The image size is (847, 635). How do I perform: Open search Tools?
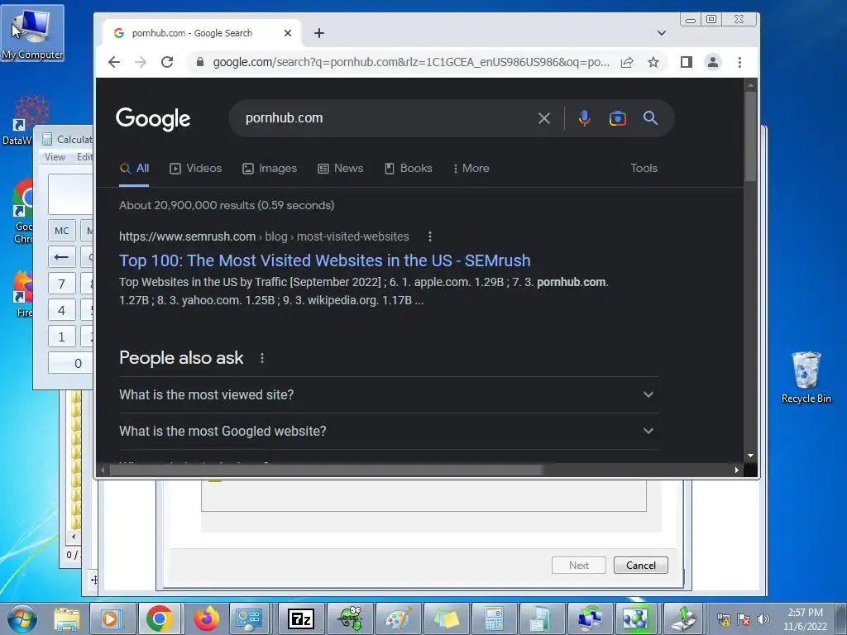tap(644, 168)
